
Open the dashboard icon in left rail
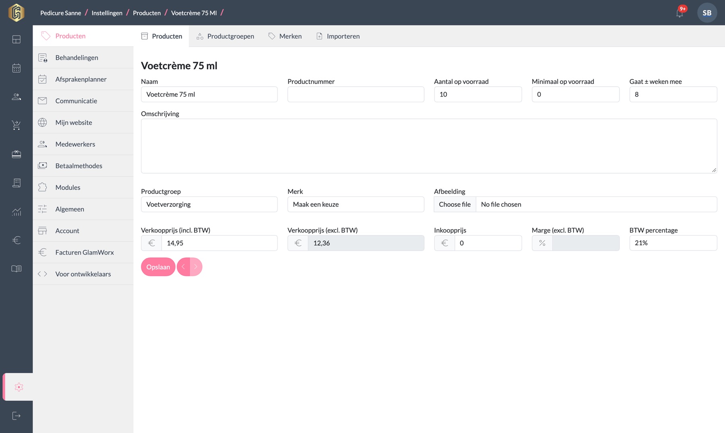(17, 39)
